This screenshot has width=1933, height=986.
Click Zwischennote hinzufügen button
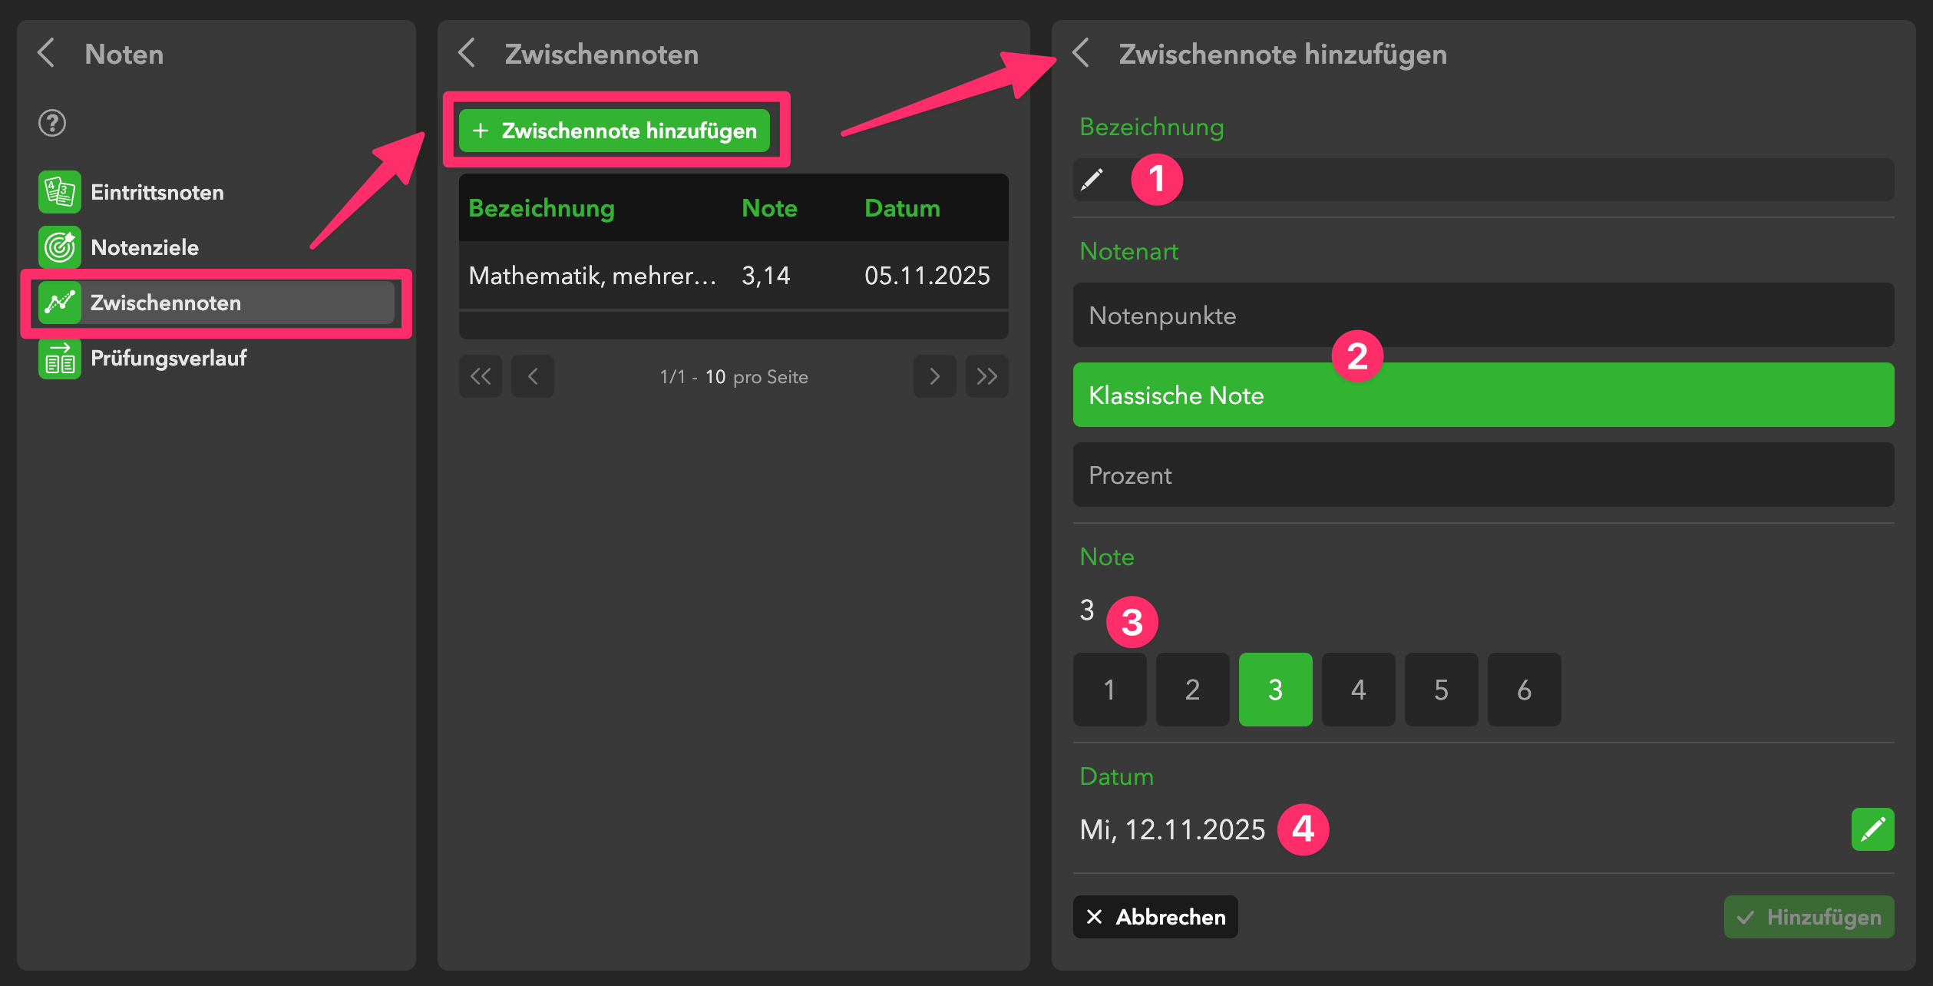[614, 131]
